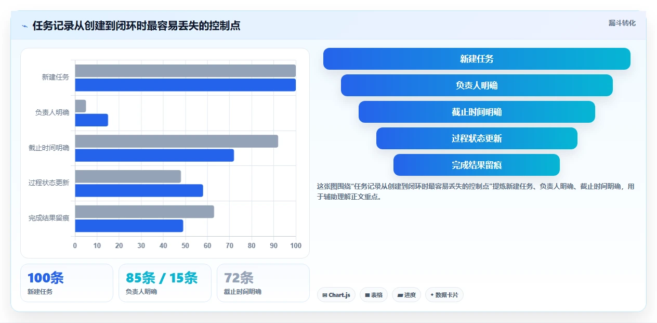Open the 85条 / 15条 stat card
This screenshot has width=657, height=323.
[165, 283]
